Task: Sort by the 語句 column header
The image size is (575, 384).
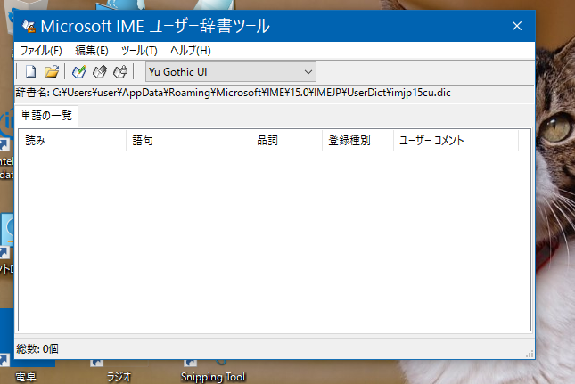Action: click(x=188, y=141)
